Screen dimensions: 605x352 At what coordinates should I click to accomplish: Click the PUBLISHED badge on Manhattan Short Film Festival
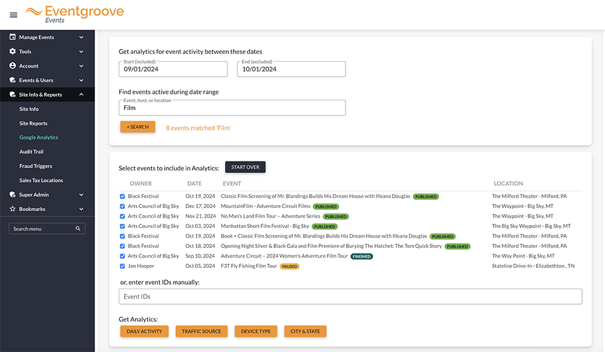point(324,227)
